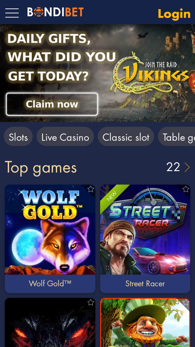The width and height of the screenshot is (195, 347).
Task: Open the Street Racer game thumbnail
Action: 145,230
